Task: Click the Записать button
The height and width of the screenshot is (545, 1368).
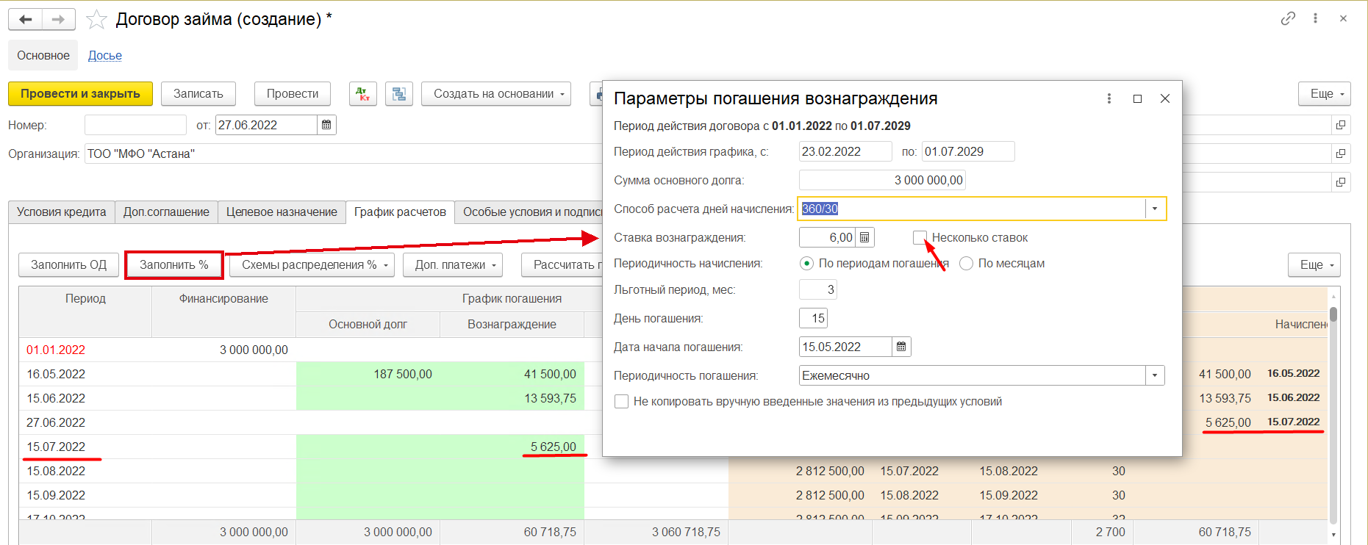Action: (x=198, y=94)
